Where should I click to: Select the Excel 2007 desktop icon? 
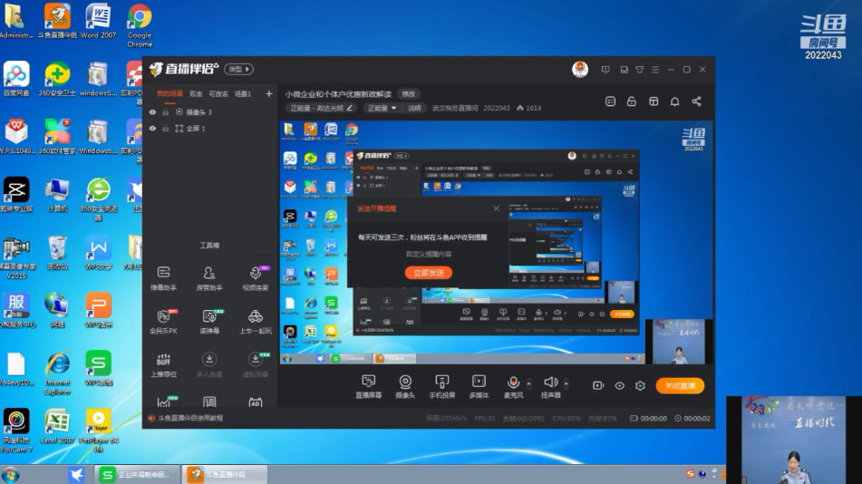[x=57, y=427]
